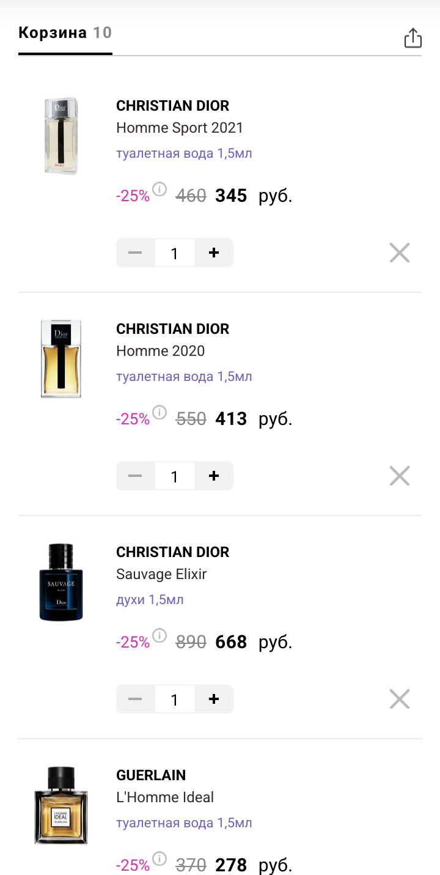Screen dimensions: 440x875
Task: Open discount info for L'Homme Ideal
Action: pyautogui.click(x=159, y=859)
